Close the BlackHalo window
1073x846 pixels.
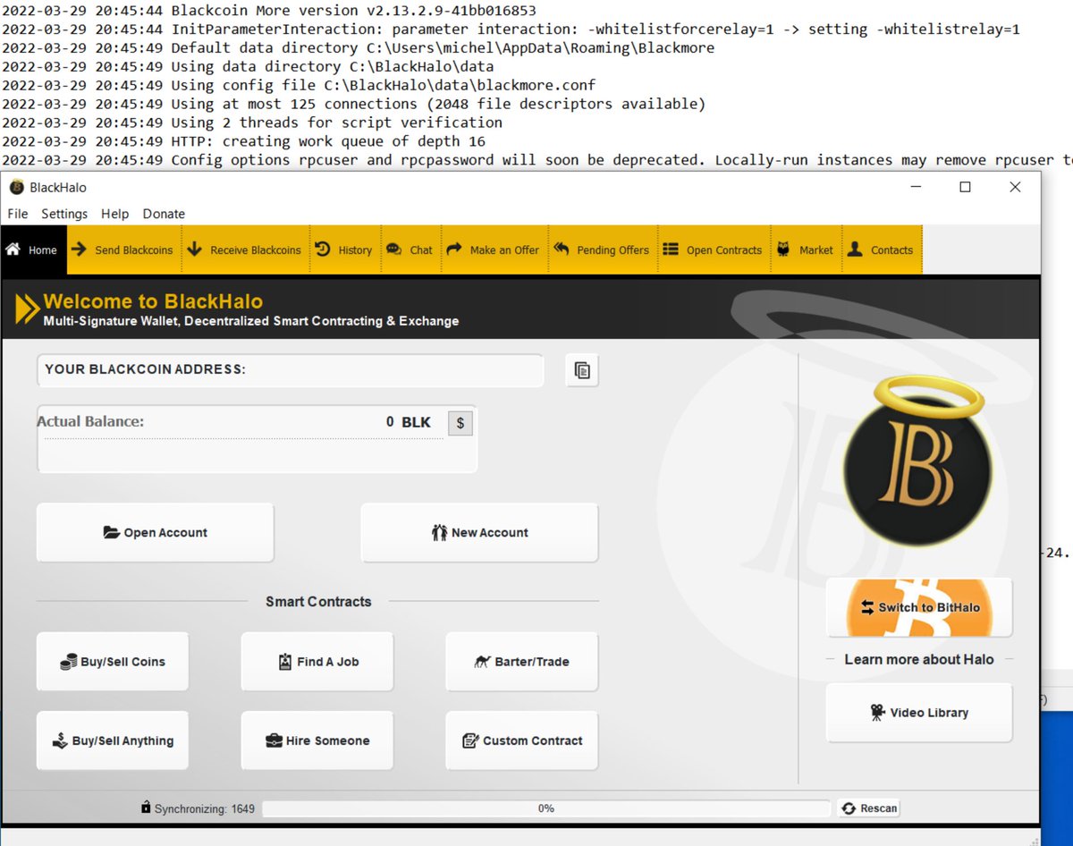coord(1015,187)
